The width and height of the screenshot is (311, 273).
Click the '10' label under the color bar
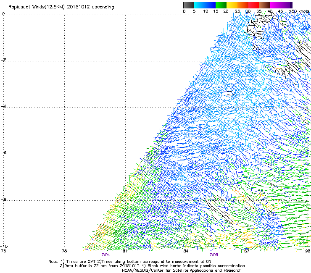pos(206,11)
